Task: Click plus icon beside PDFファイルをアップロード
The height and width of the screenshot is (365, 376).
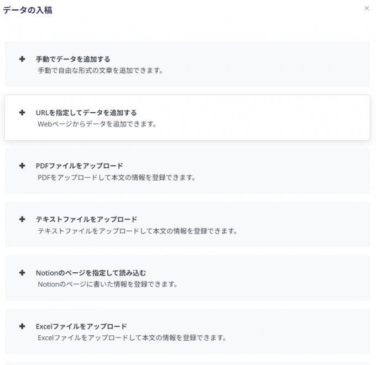Action: [x=22, y=166]
